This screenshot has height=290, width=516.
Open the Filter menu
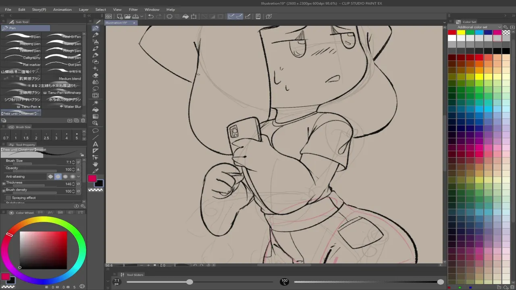coord(133,9)
